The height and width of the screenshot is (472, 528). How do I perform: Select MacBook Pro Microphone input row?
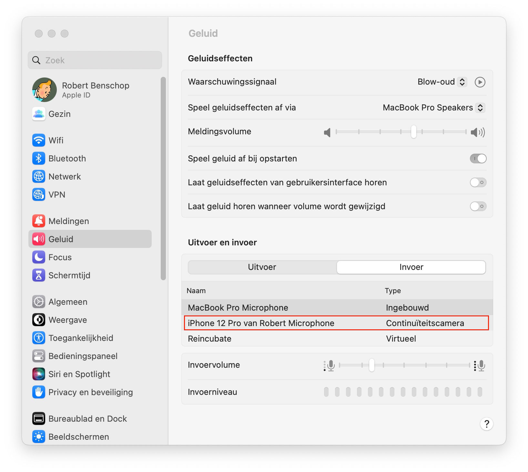point(337,307)
